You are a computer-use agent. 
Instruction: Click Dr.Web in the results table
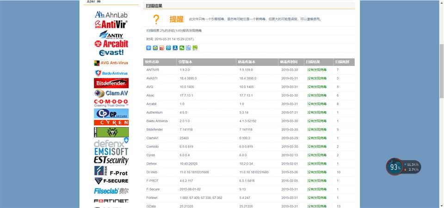152,172
